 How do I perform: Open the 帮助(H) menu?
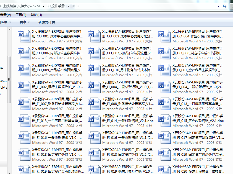[x=36, y=15]
